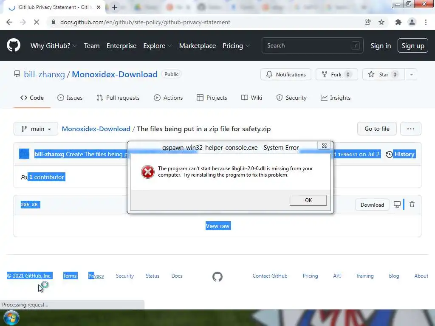Open the Star list dropdown arrow
Image resolution: width=435 pixels, height=326 pixels.
pos(411,74)
